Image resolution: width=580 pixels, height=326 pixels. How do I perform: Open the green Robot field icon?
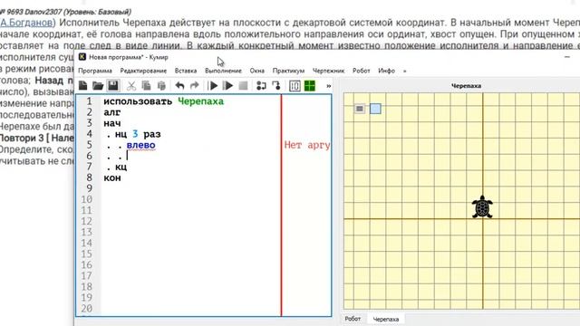(310, 86)
